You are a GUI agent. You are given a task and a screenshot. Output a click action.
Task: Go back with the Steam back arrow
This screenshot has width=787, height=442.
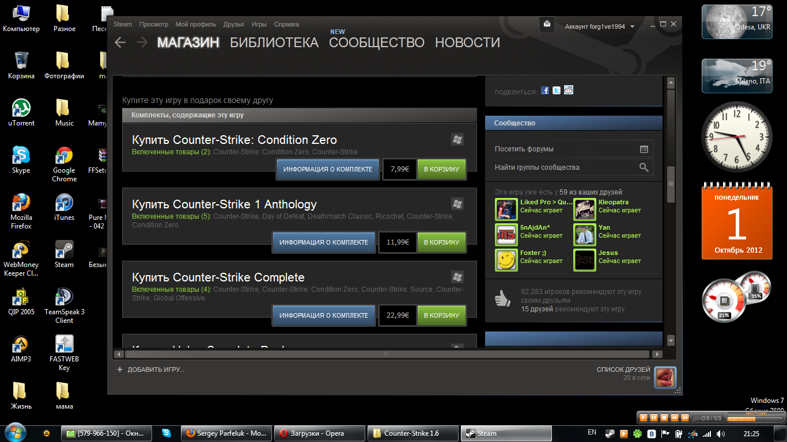[x=120, y=43]
